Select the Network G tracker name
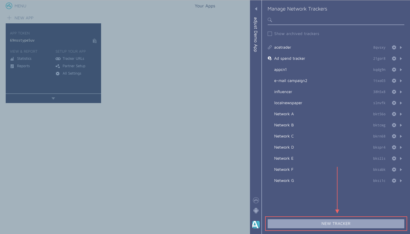 point(284,180)
